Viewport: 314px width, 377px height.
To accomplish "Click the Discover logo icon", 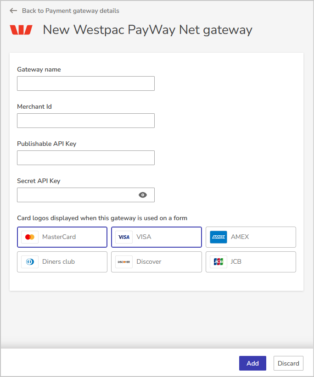I will [x=124, y=262].
